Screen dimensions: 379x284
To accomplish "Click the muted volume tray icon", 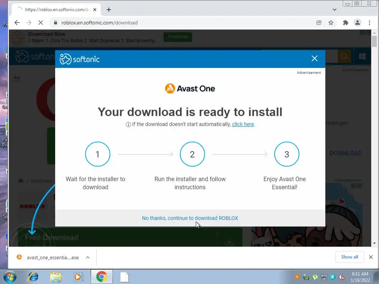I will pos(342,277).
